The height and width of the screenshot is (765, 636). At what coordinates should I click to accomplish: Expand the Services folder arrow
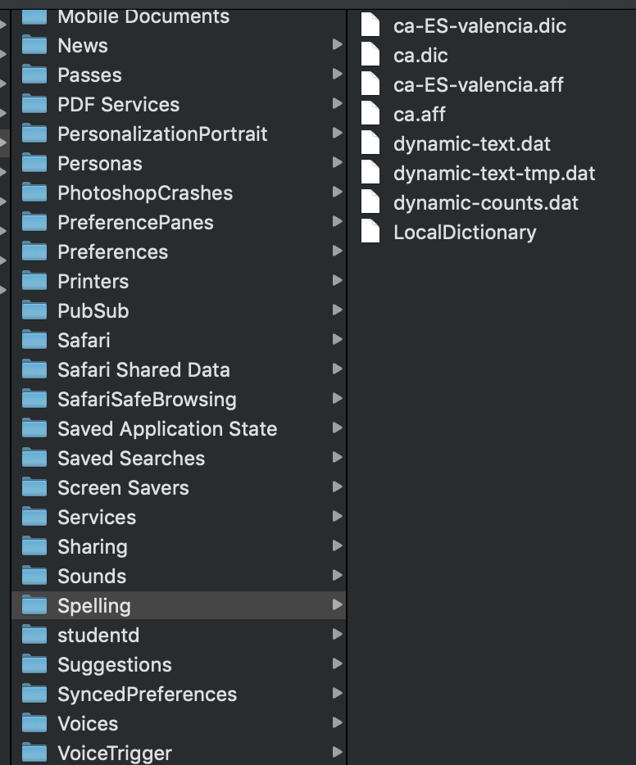pos(337,516)
